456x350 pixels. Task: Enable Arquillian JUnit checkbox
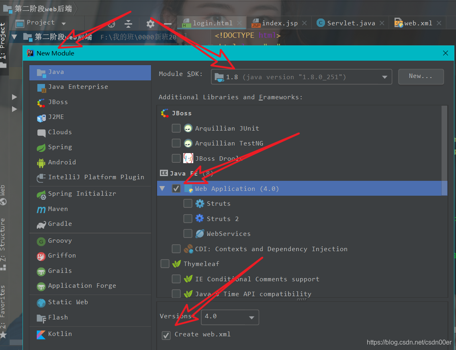pos(176,128)
